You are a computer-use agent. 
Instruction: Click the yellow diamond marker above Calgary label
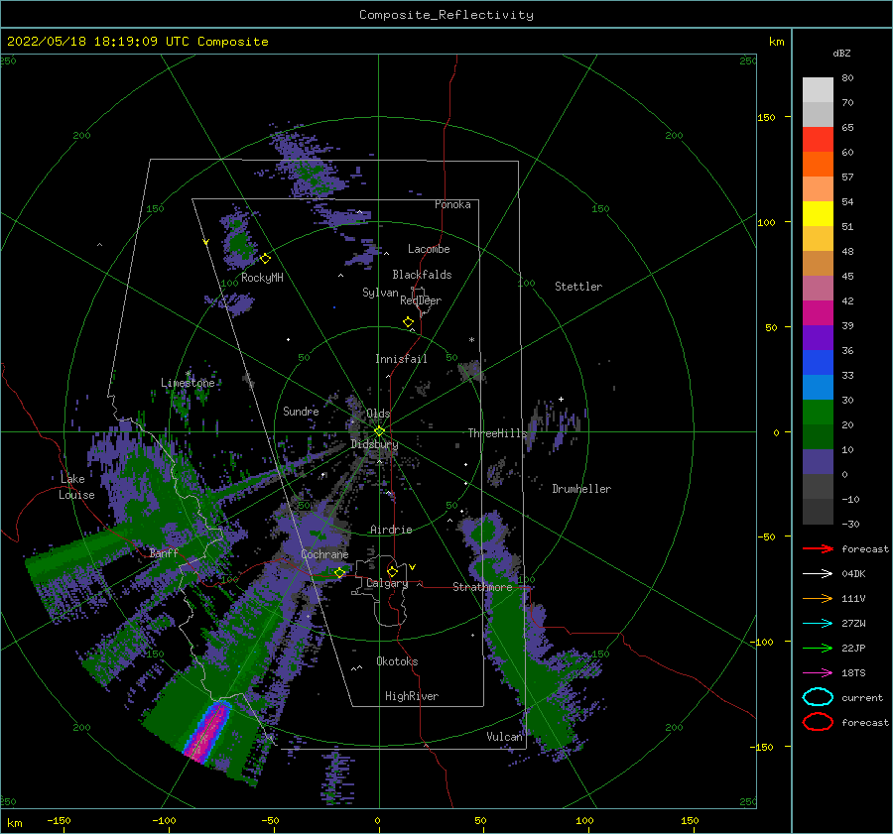[392, 571]
